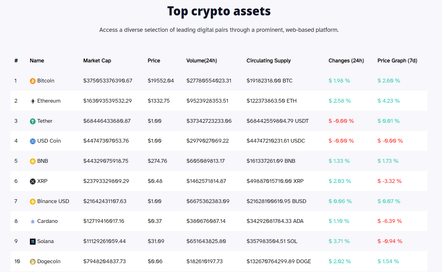Select the Circulating Supply column header

(x=269, y=60)
